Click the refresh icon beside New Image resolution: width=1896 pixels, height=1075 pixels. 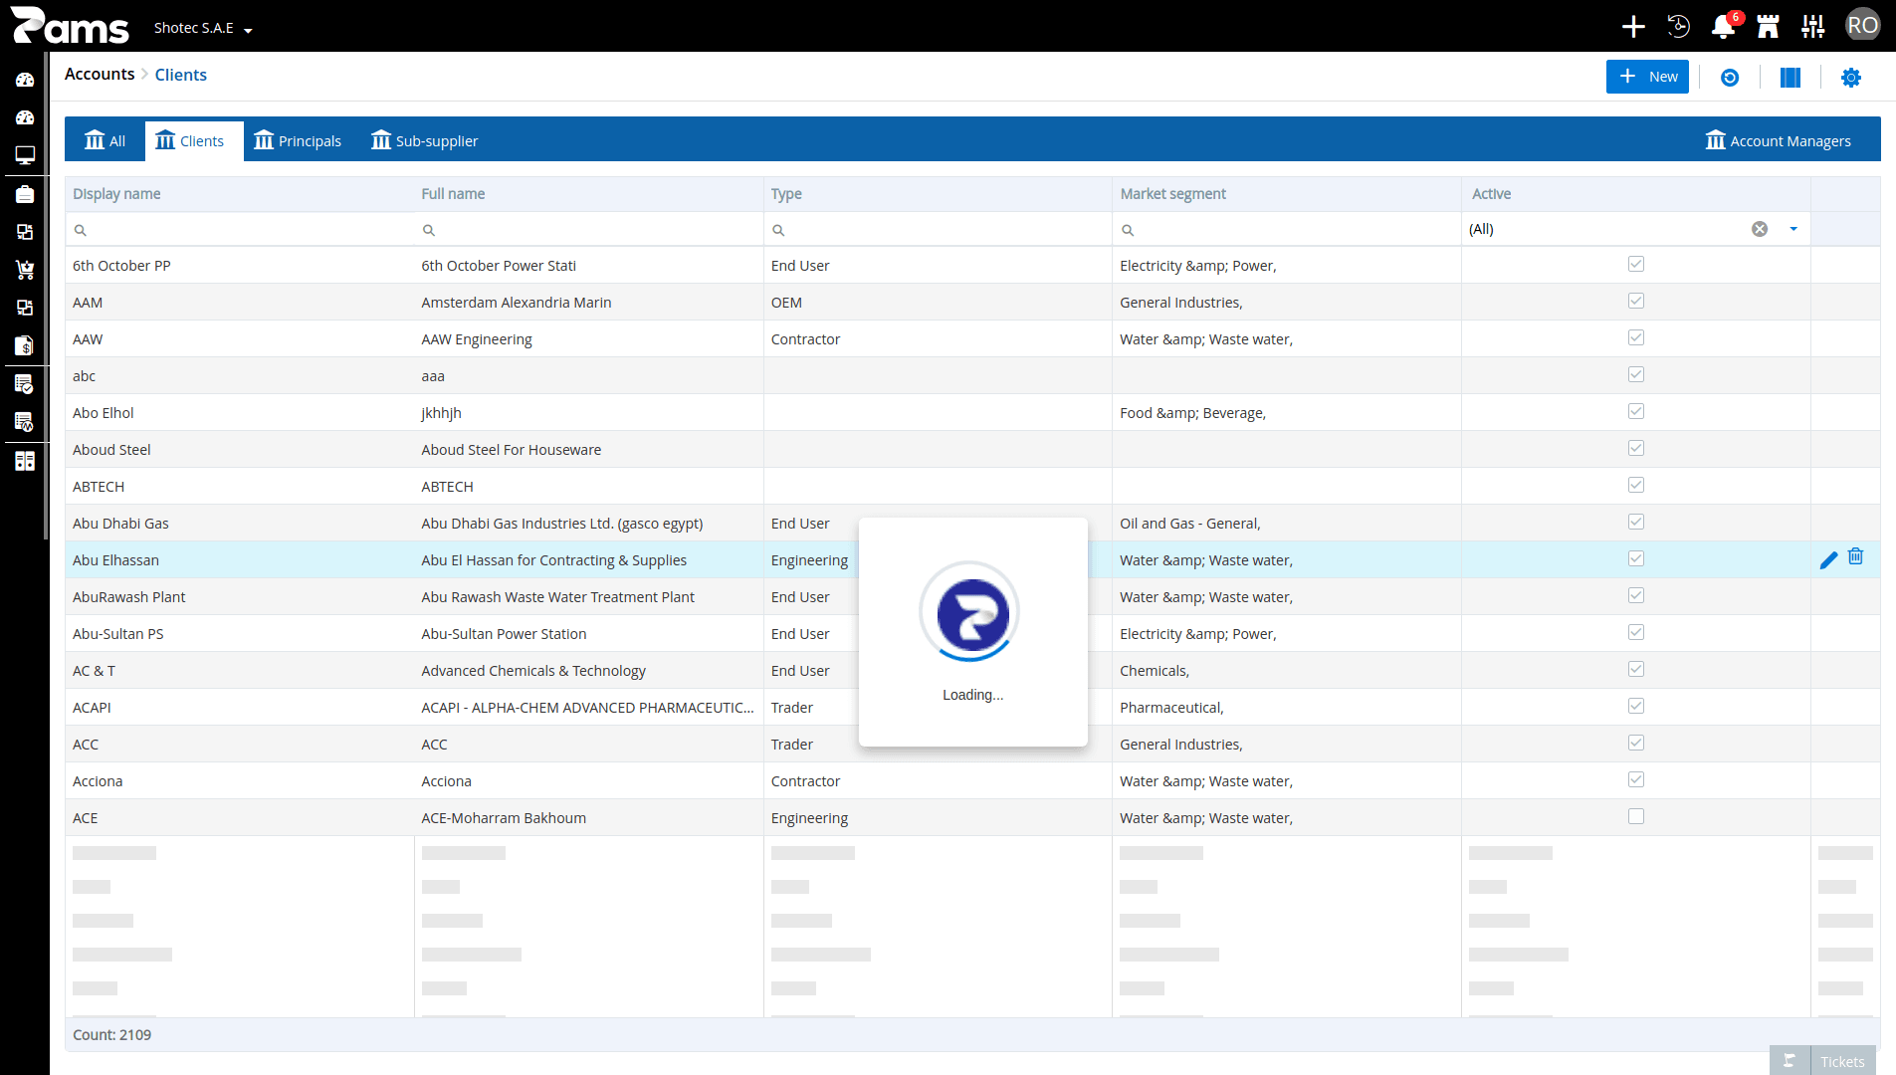1730,78
